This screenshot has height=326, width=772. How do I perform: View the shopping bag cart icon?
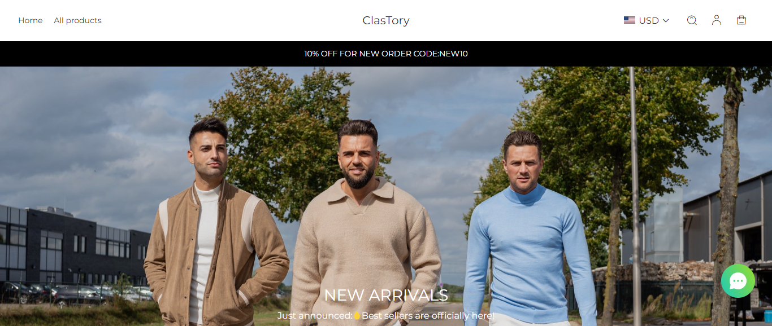tap(741, 20)
